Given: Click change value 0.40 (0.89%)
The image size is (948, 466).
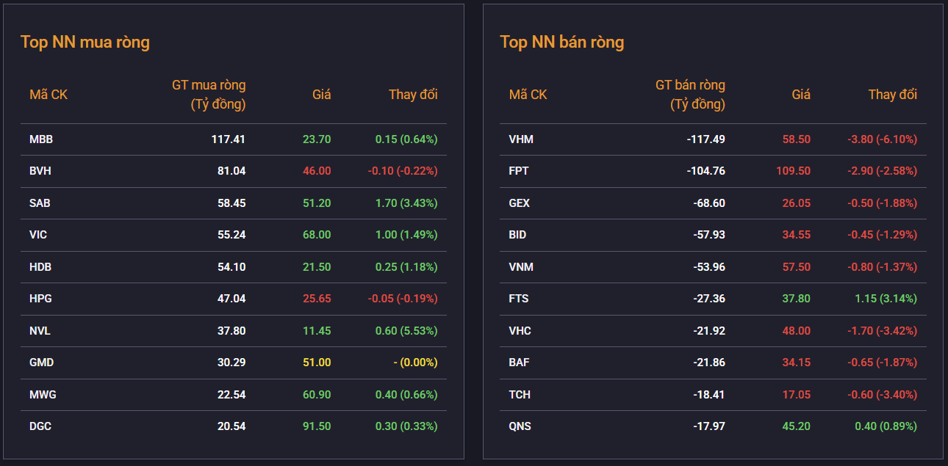Looking at the screenshot, I should (x=886, y=426).
